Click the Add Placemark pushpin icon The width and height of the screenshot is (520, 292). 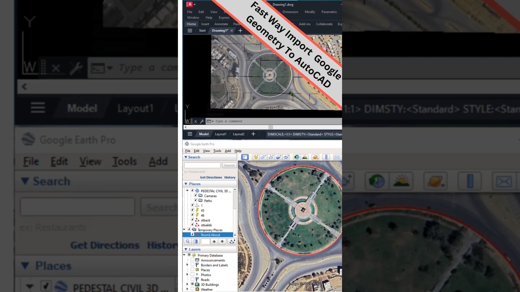[x=256, y=157]
